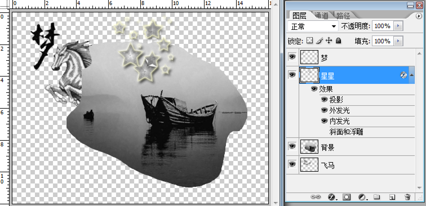Enable the lock image pixels brush icon
This screenshot has height=206, width=426.
click(x=319, y=41)
